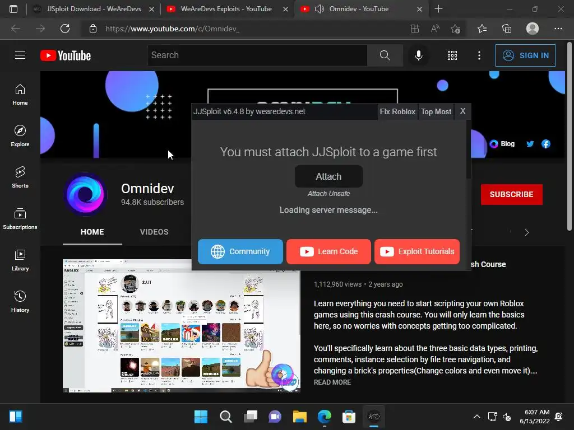The image size is (574, 430).
Task: Click the browser address bar URL
Action: 172,29
